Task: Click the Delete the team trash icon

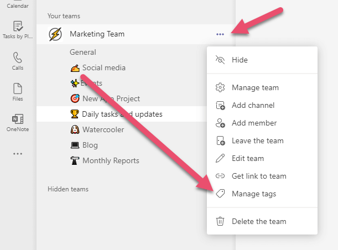Action: coord(220,221)
